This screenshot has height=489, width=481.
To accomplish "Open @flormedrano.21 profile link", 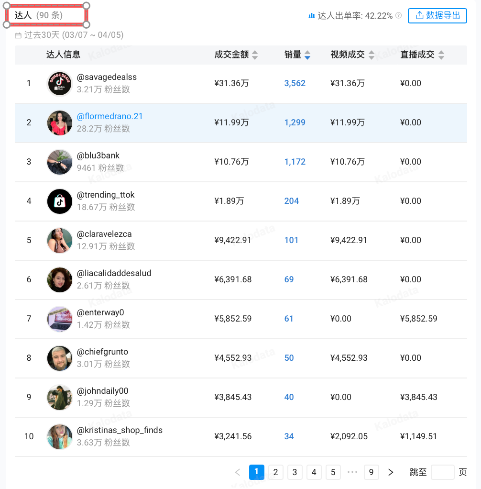I will (x=109, y=116).
